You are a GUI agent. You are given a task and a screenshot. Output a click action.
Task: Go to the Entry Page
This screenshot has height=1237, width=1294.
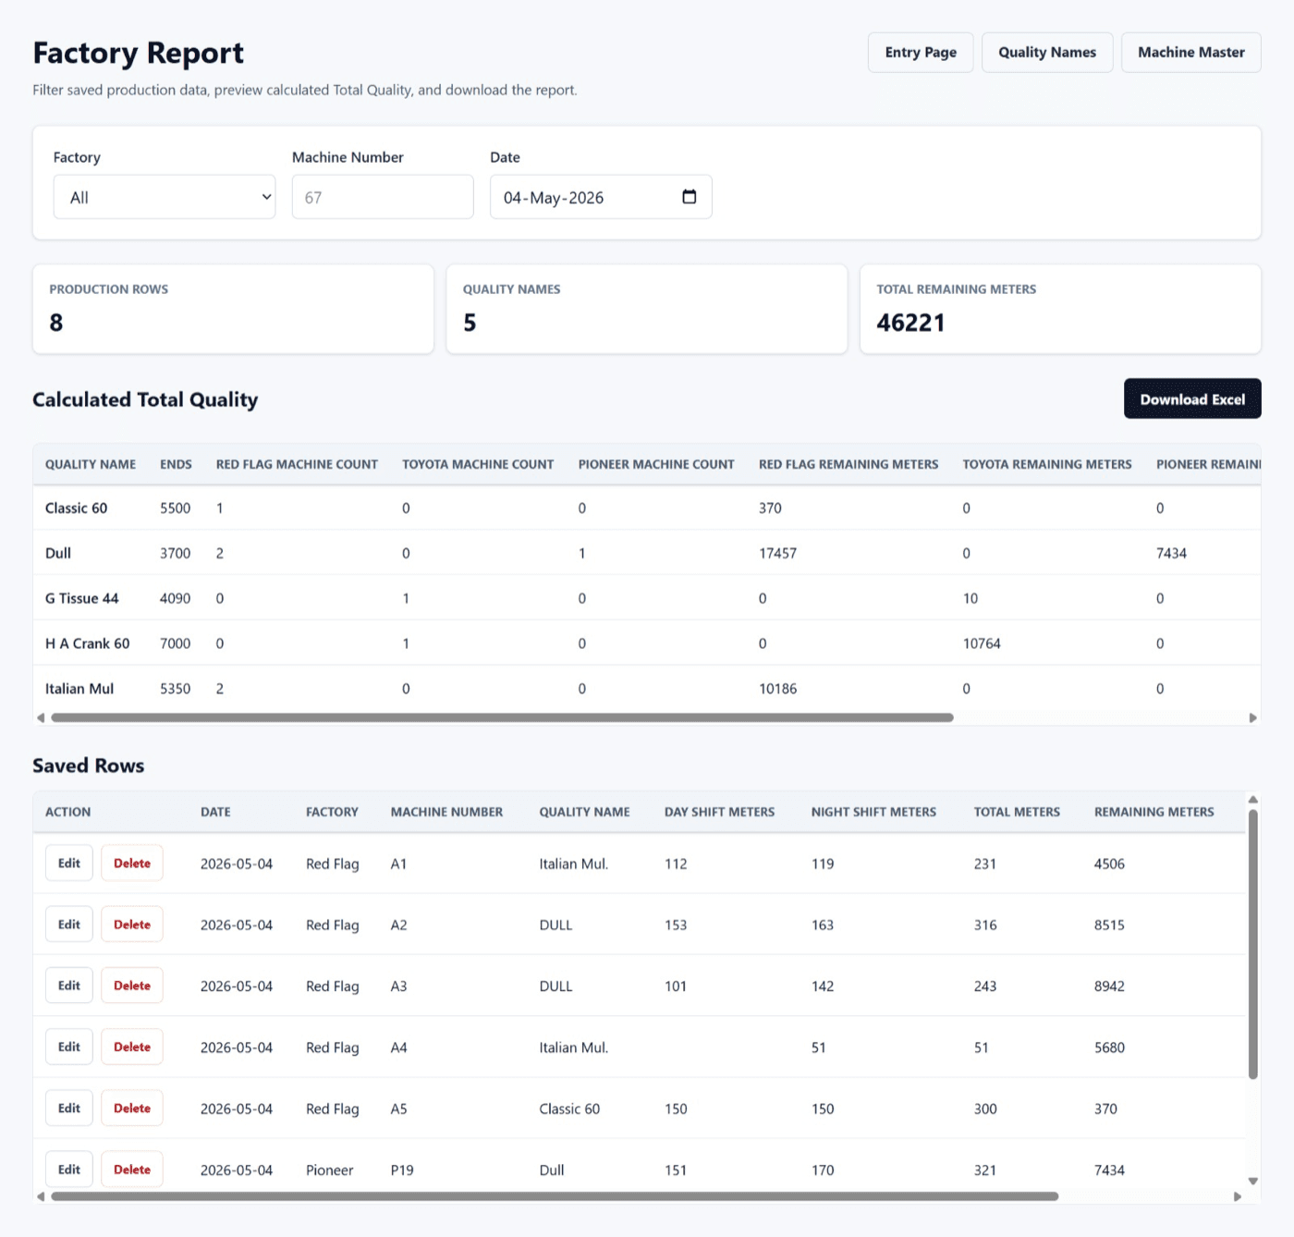[921, 53]
